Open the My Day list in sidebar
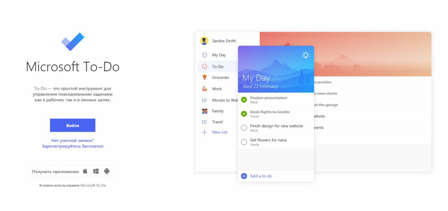 point(219,55)
